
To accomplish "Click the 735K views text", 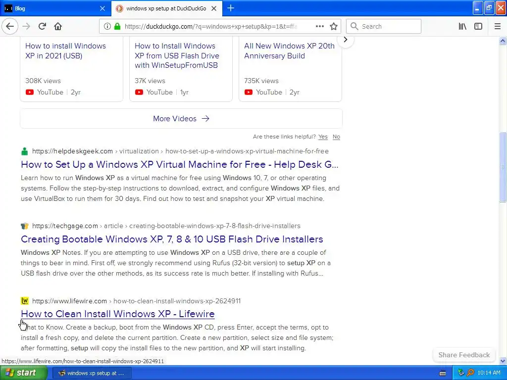I will [261, 81].
